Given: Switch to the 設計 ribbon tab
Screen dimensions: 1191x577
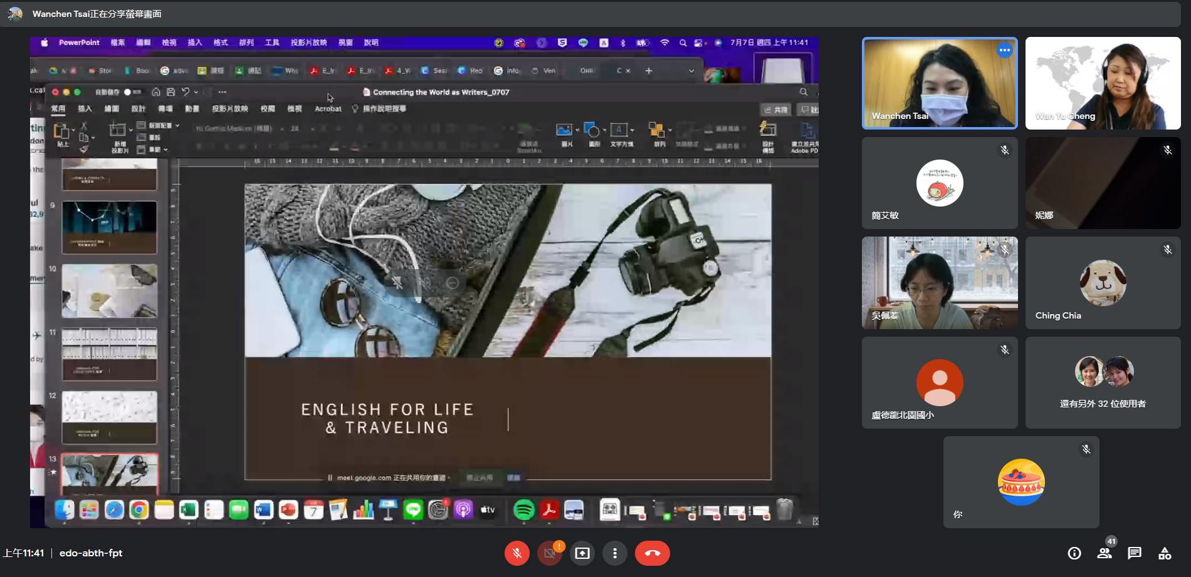Looking at the screenshot, I should pos(139,109).
